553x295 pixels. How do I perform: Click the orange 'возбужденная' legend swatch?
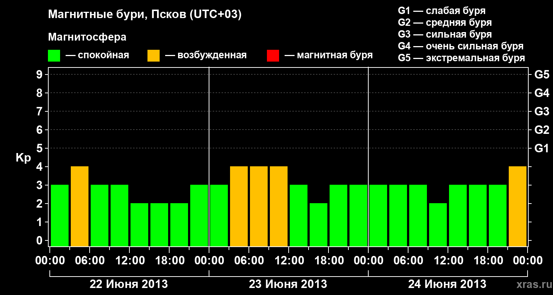pyautogui.click(x=153, y=56)
